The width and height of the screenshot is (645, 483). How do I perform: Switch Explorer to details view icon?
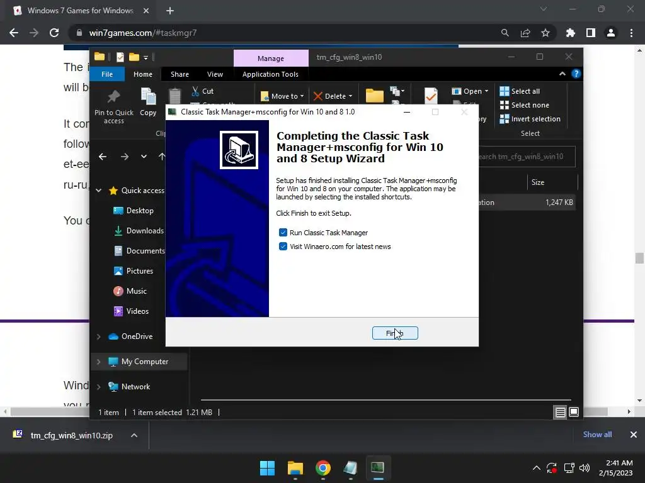pyautogui.click(x=560, y=412)
